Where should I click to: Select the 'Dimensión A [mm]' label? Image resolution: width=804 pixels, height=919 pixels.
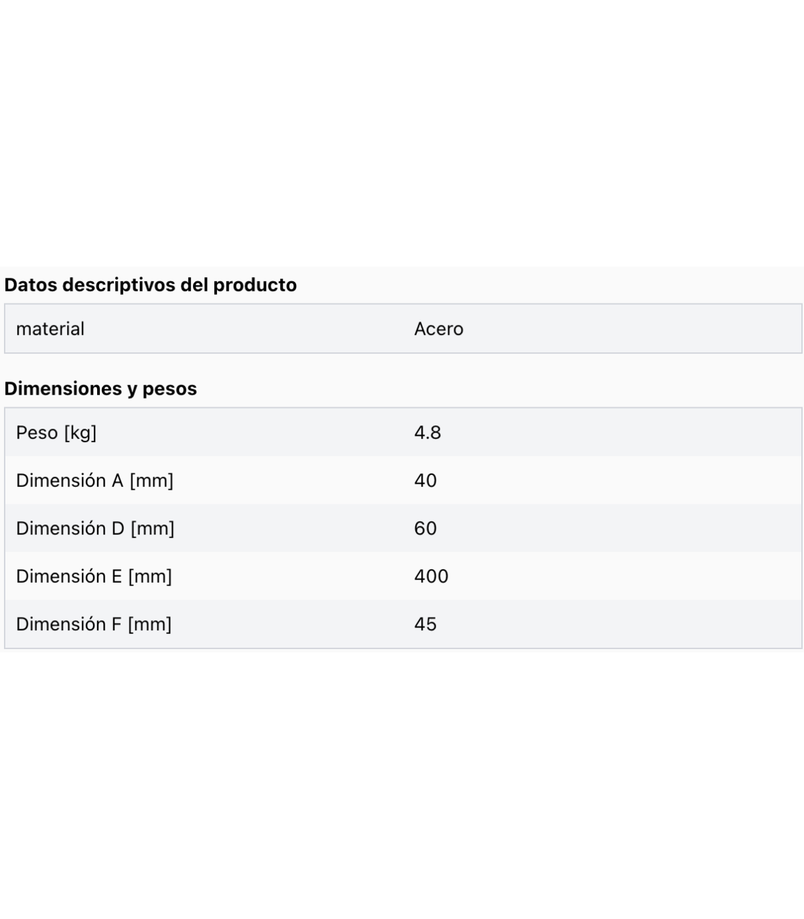coord(94,481)
